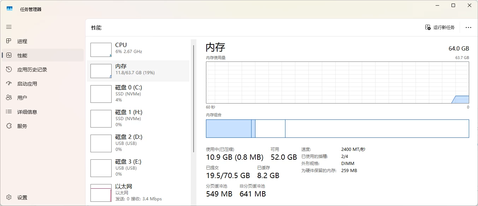
Task: Open the Details (详细信息) page icon
Action: point(9,112)
